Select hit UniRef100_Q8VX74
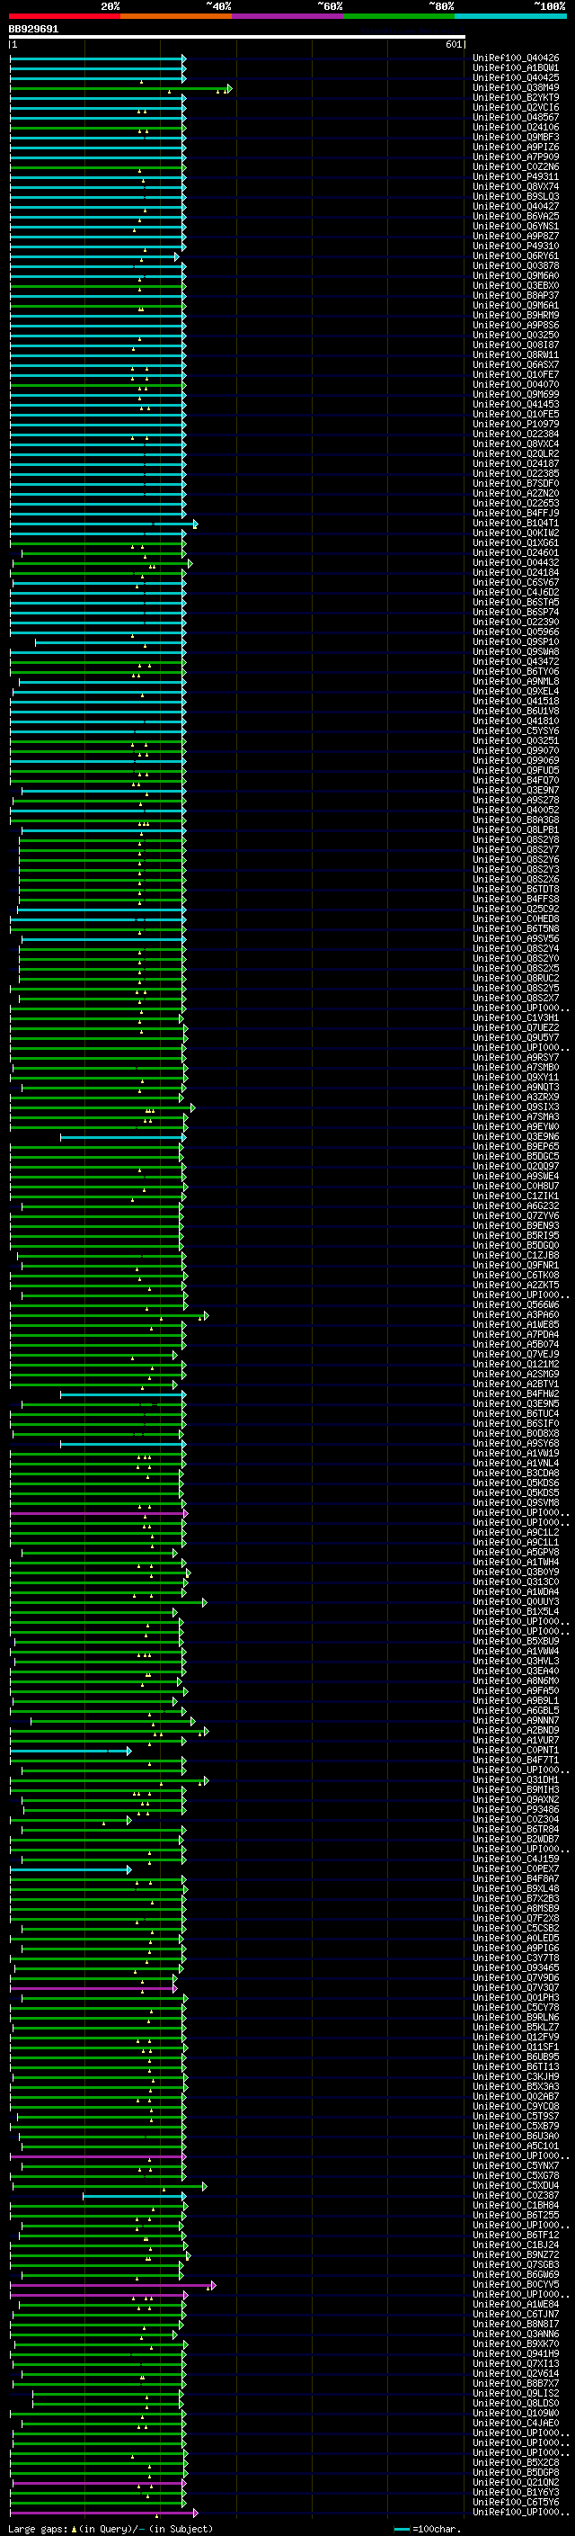Viewport: 575px width, 2536px height. coord(516,186)
